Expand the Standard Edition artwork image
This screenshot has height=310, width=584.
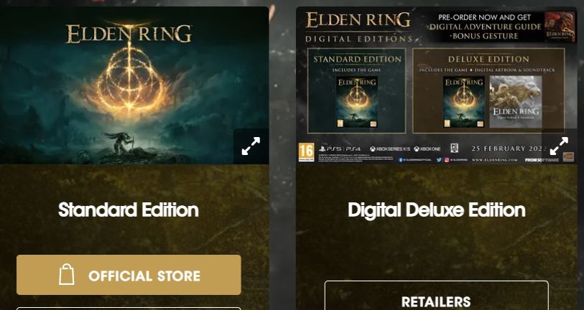tap(251, 146)
